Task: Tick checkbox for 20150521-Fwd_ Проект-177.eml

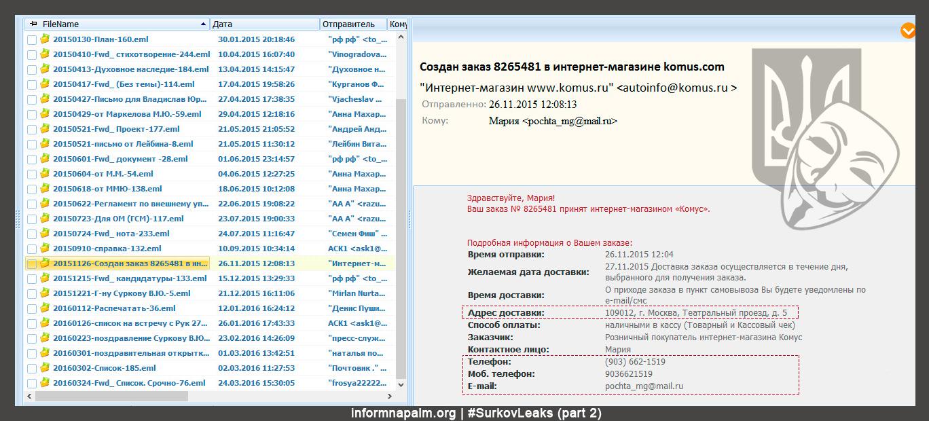Action: 32,130
